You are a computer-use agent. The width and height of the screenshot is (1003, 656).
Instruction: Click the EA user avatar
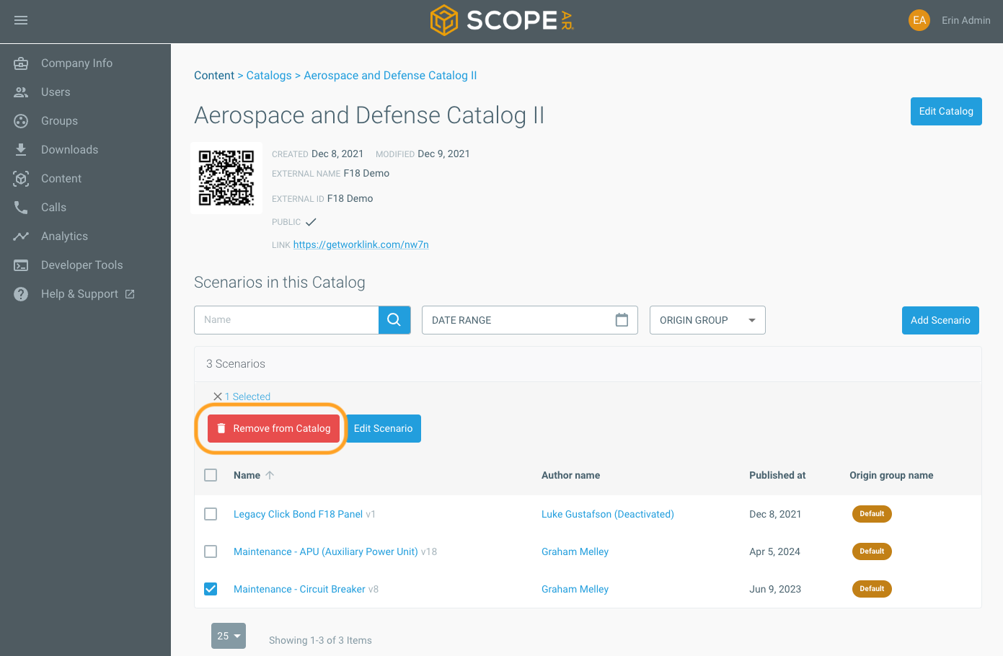(919, 20)
